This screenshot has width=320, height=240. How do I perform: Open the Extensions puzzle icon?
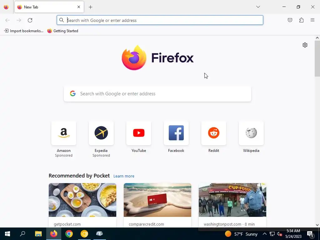[x=301, y=20]
